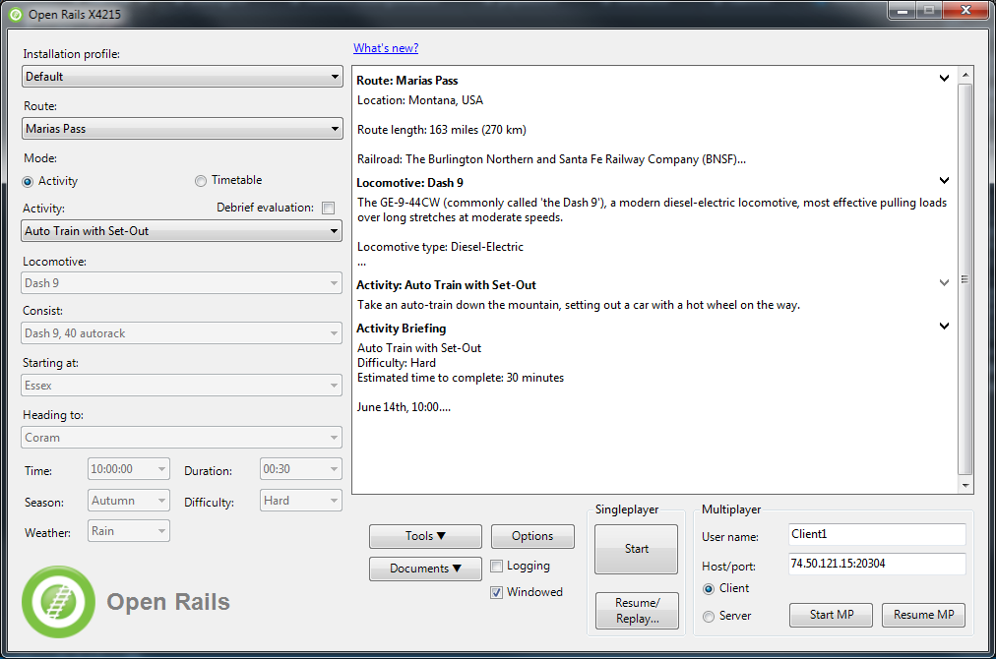Collapse the Route: Marias Pass section chevron
Image resolution: width=996 pixels, height=659 pixels.
pyautogui.click(x=944, y=78)
